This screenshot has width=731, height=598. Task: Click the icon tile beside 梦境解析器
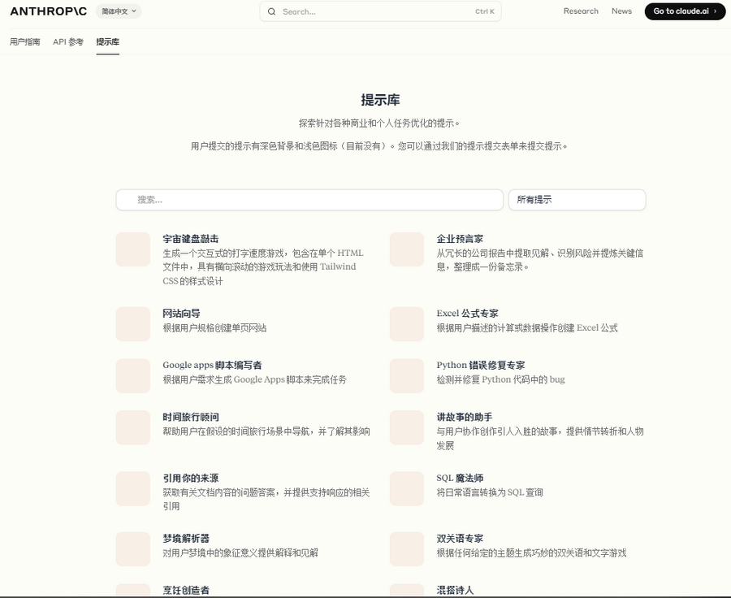(x=133, y=549)
